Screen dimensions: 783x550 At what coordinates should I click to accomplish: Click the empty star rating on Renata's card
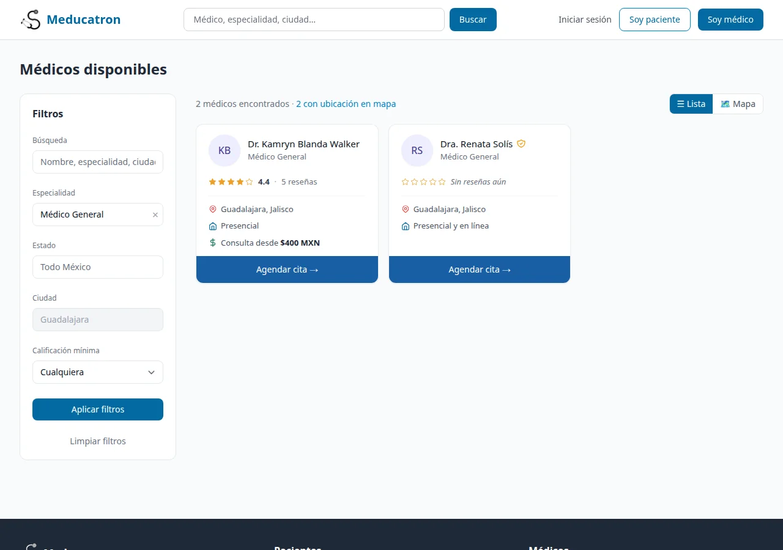(423, 182)
